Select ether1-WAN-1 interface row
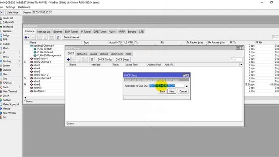 pyautogui.click(x=41, y=58)
